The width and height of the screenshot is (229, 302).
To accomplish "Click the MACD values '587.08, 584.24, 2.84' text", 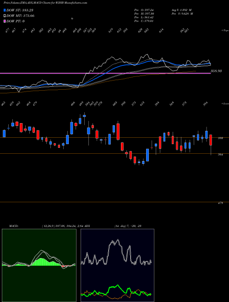I will click(x=70, y=226).
